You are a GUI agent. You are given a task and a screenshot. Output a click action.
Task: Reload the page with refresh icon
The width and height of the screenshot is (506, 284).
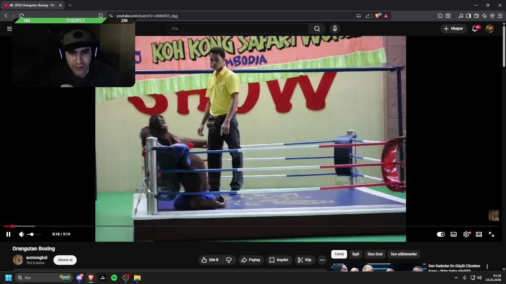point(21,16)
